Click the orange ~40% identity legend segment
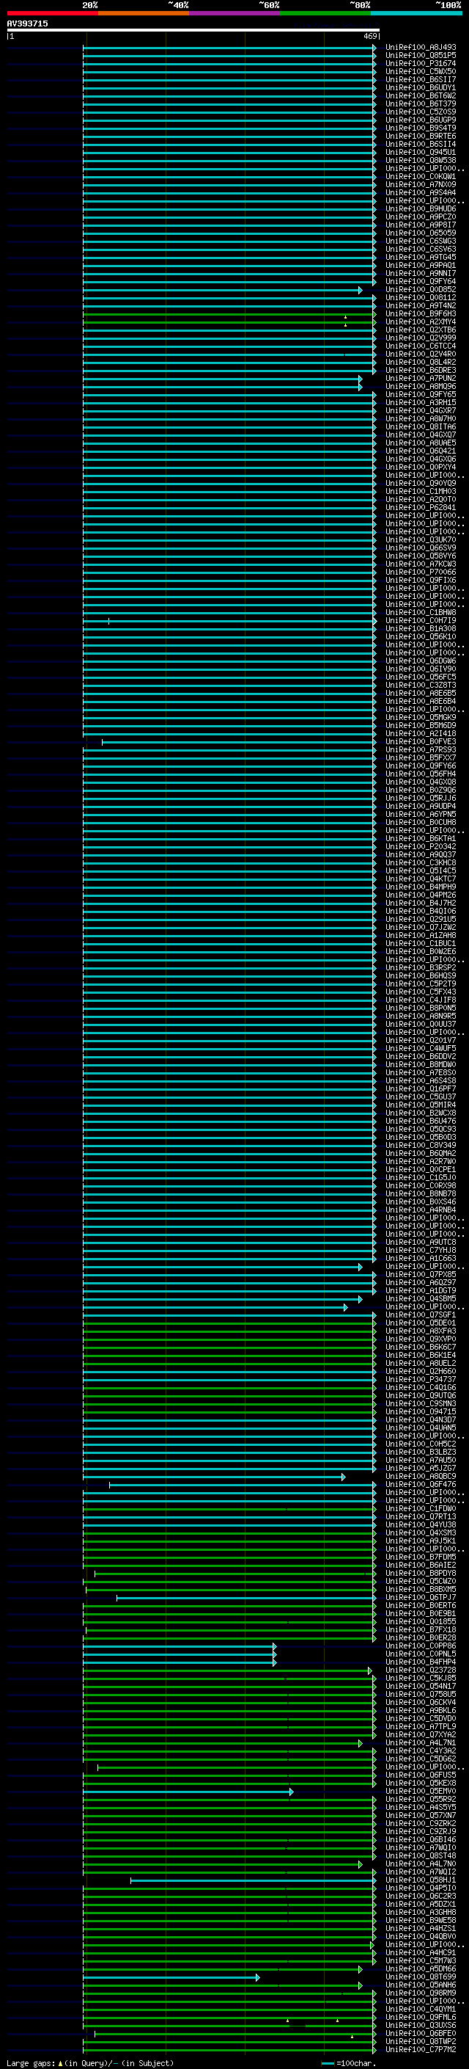 coord(144,13)
